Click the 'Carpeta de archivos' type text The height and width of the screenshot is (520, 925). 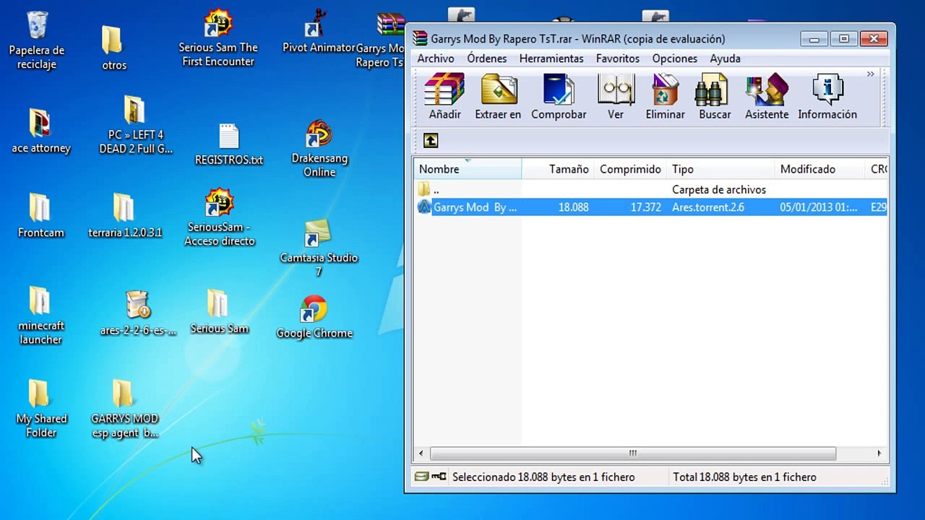pyautogui.click(x=719, y=189)
